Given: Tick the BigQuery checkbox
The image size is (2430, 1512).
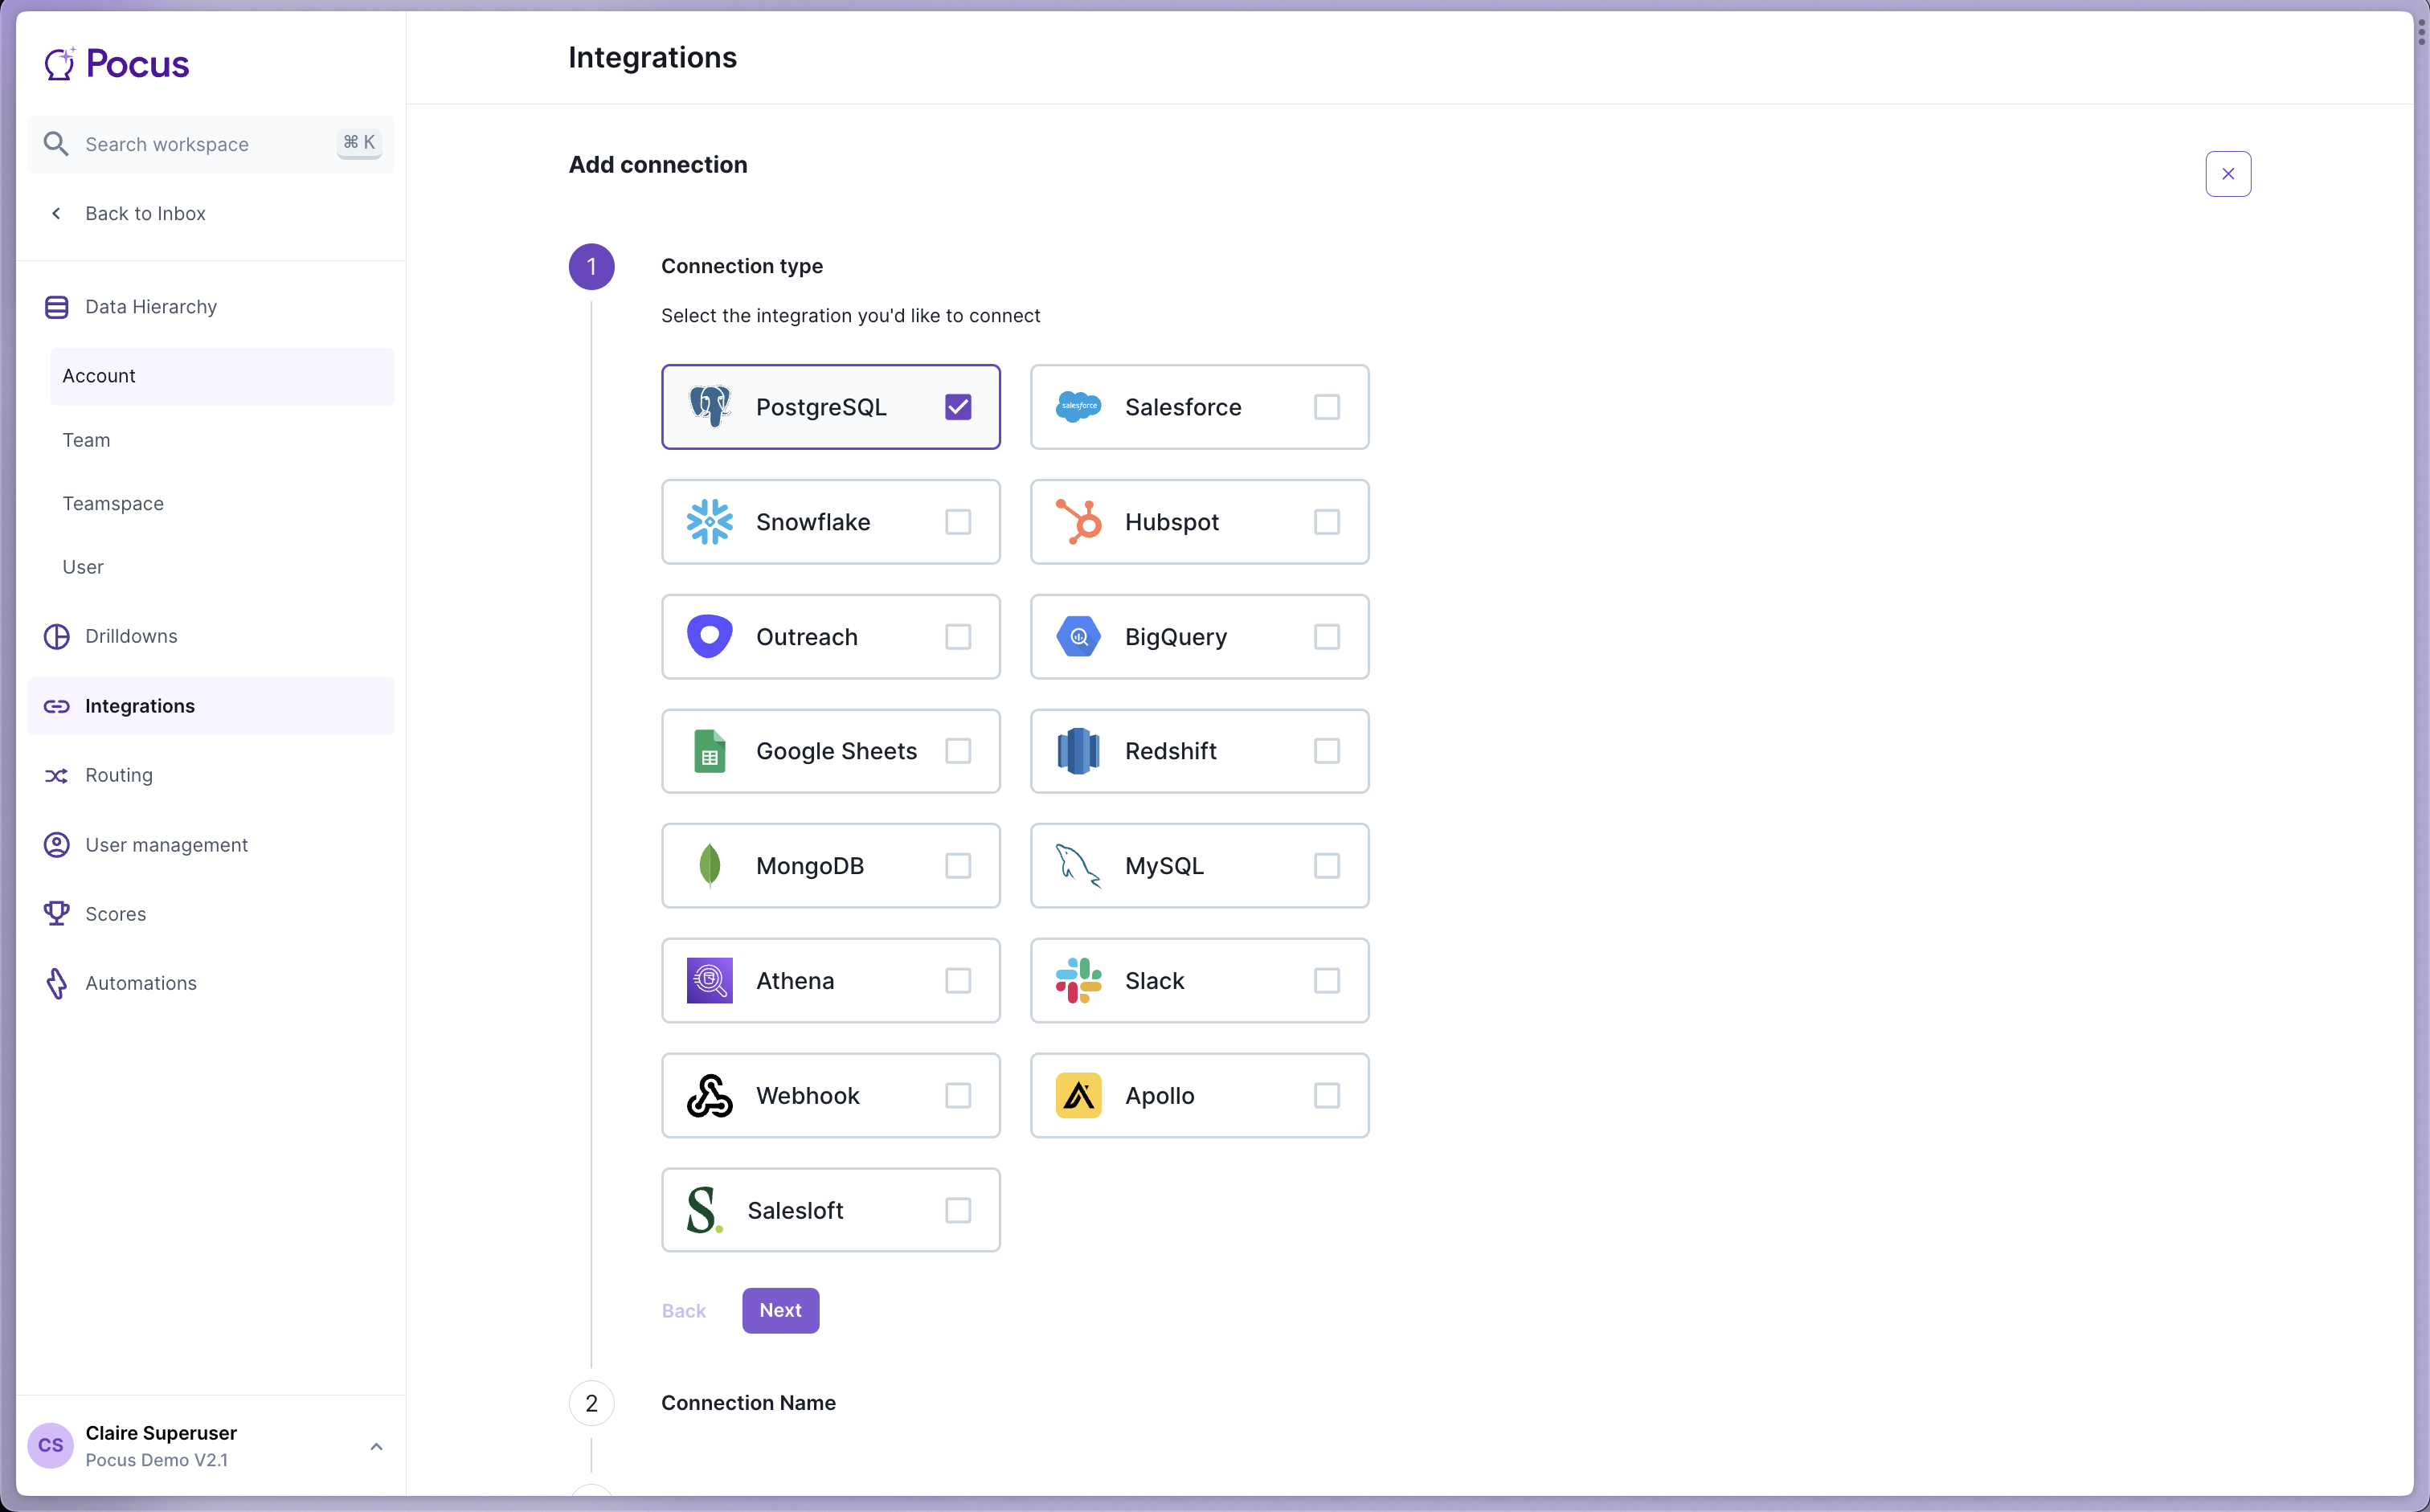Looking at the screenshot, I should click(1326, 637).
